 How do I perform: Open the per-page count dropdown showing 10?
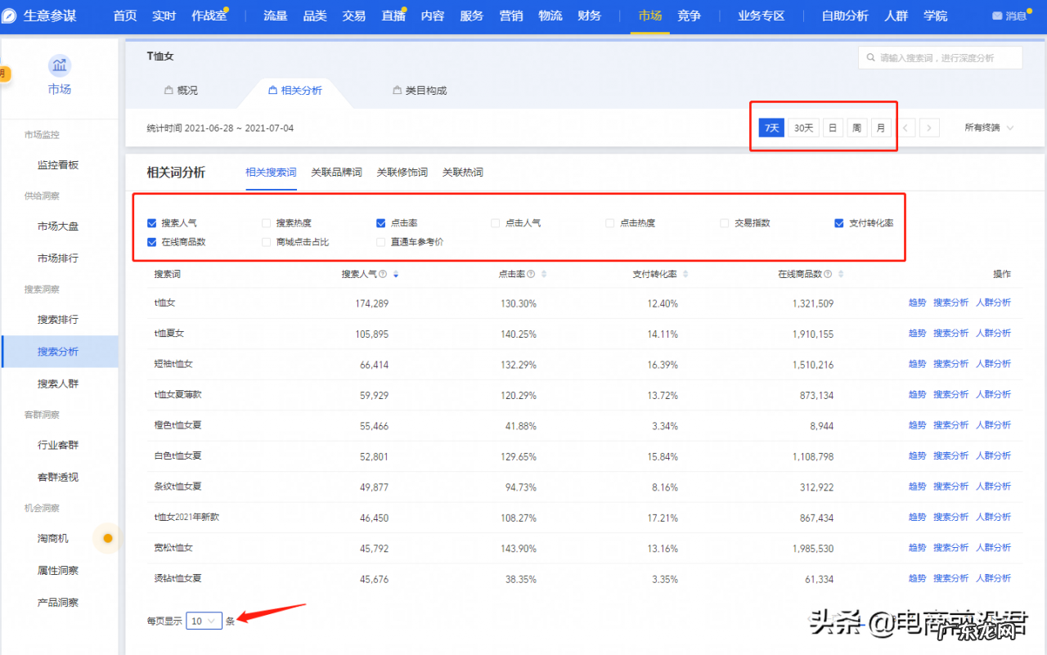point(204,621)
